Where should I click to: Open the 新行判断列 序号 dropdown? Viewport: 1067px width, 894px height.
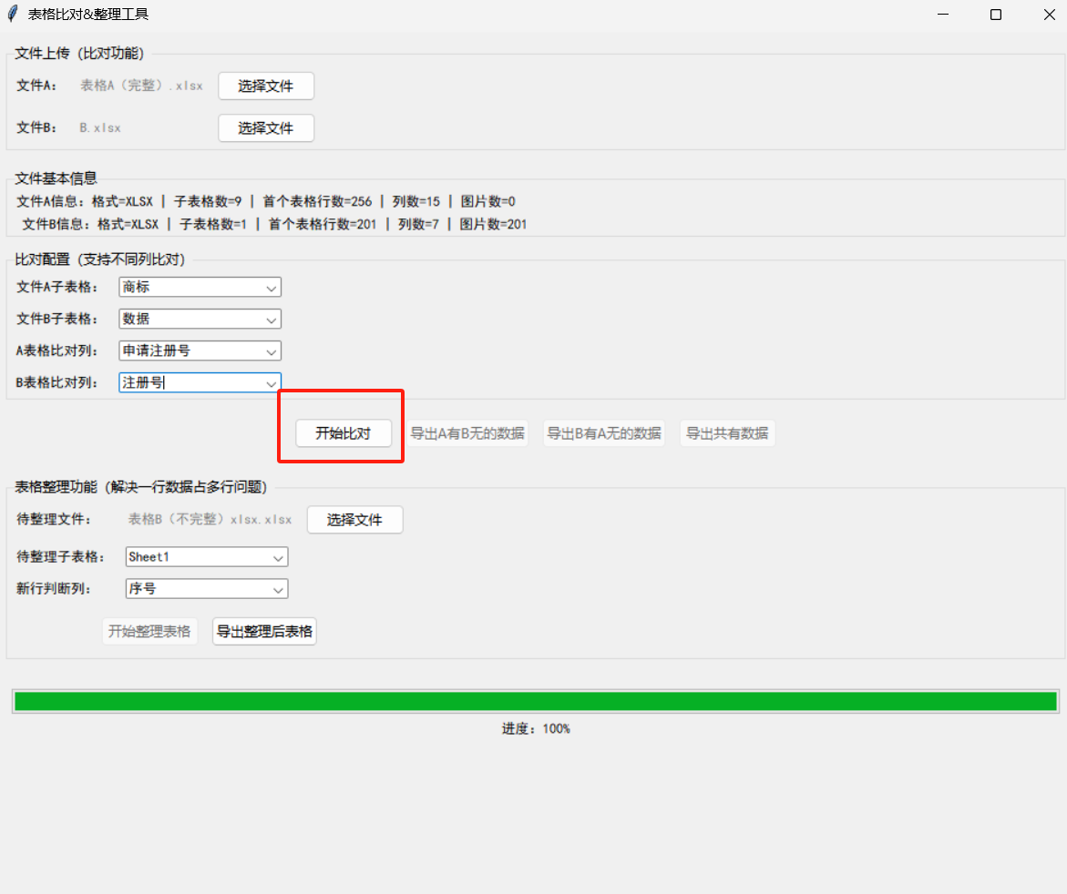tap(278, 589)
